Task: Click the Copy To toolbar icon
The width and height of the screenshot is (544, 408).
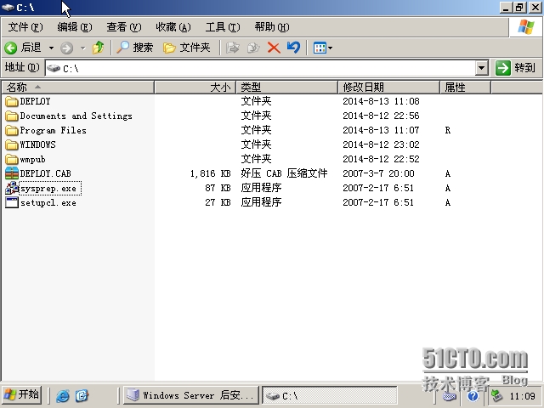Action: click(253, 48)
